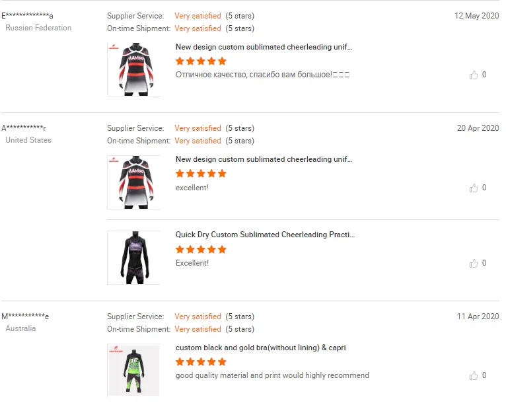The height and width of the screenshot is (413, 506).
Task: Open 'Quick Dry Custom Sublimated Cheerleading' link
Action: 265,235
